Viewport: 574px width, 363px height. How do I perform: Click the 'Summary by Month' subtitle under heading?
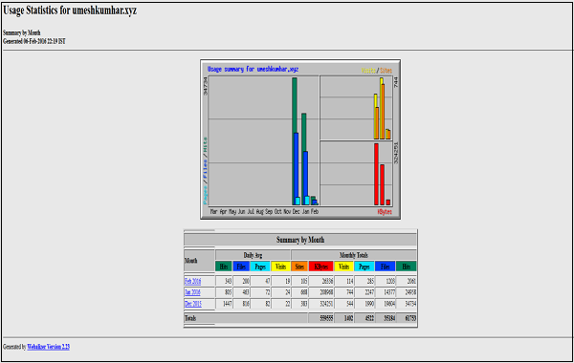pyautogui.click(x=22, y=32)
